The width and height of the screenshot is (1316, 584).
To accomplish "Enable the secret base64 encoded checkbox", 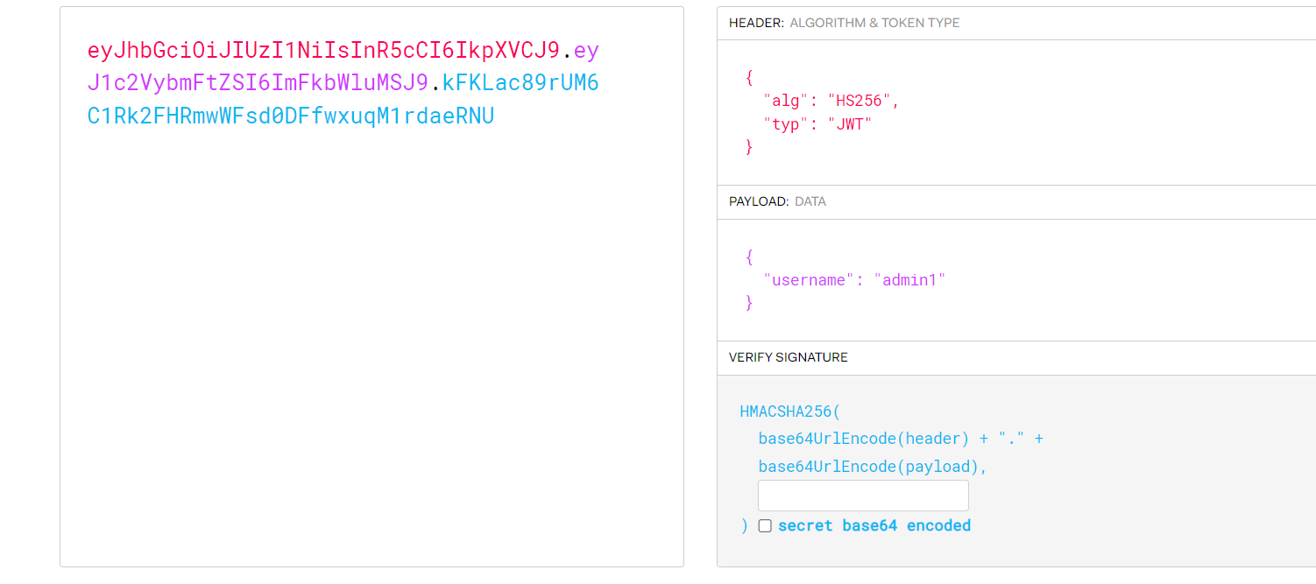I will pyautogui.click(x=765, y=526).
